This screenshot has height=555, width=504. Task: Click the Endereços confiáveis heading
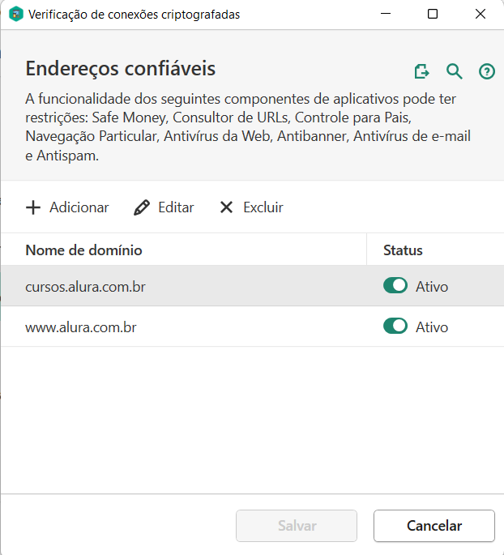click(121, 69)
